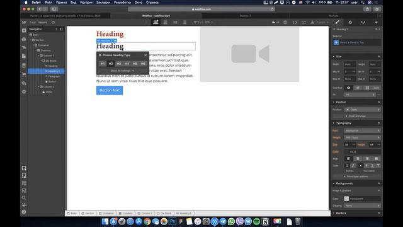Select H1 heading type
This screenshot has width=403, height=227.
tap(103, 64)
